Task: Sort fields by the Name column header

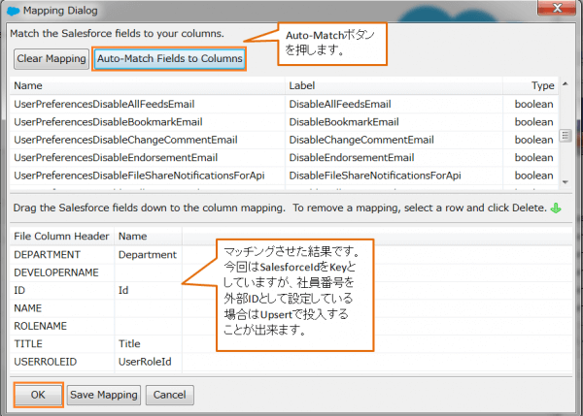Action: point(148,85)
